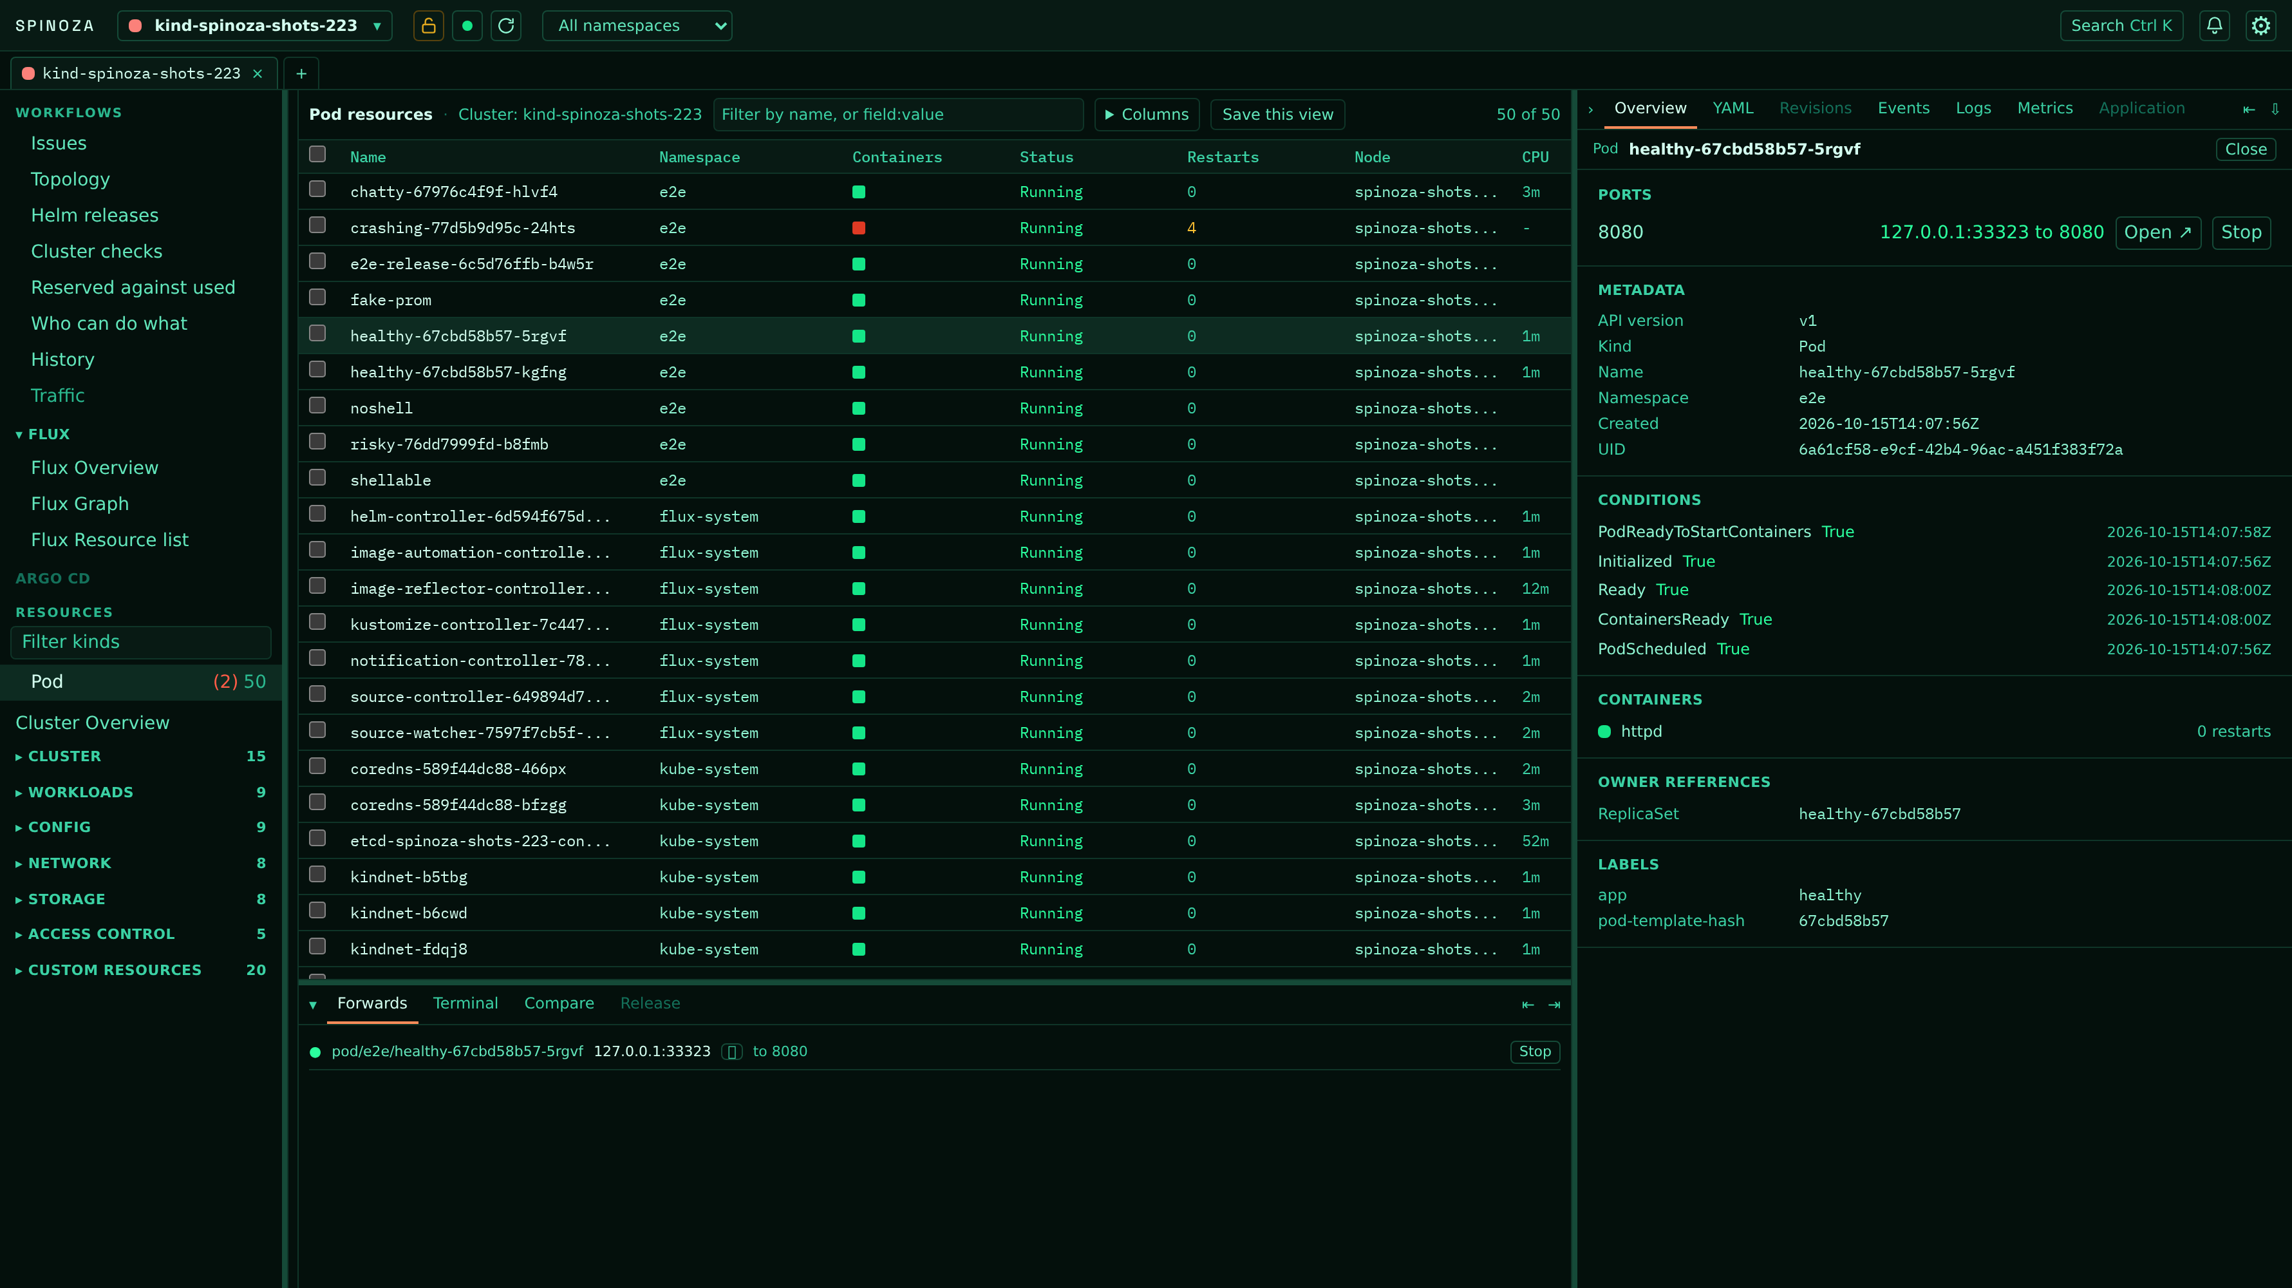Open the pod/e2e/healthy-67cbd58b57-5rgvf forward link
The width and height of the screenshot is (2292, 1288).
point(457,1052)
